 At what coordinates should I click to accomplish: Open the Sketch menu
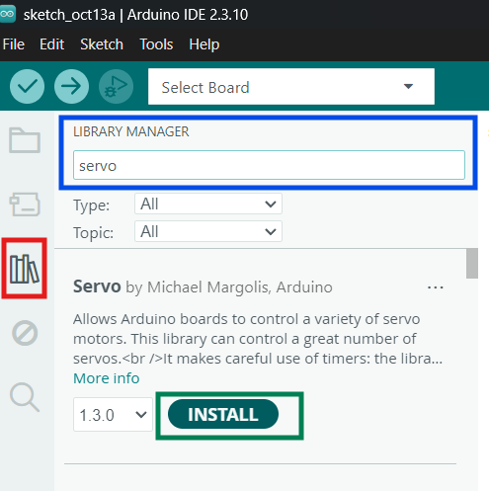pos(102,44)
